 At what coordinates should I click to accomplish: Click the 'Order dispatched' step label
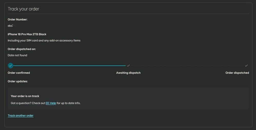click(237, 73)
